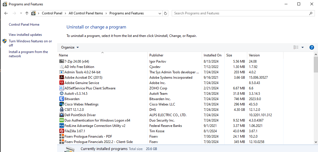Image resolution: width=318 pixels, height=152 pixels.
Task: Click the AutoIt v3.3.14.5 icon
Action: tap(61, 94)
